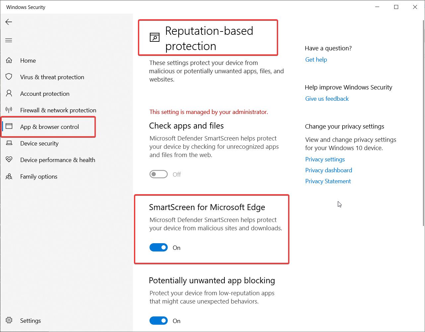Open the Get help link
The height and width of the screenshot is (332, 425).
click(x=316, y=60)
